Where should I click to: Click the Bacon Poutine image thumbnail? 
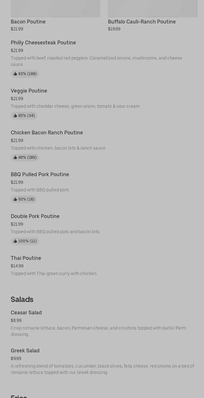[55, 8]
